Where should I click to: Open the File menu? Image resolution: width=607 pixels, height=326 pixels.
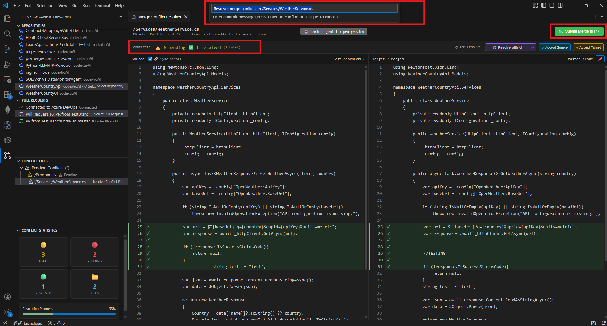(x=17, y=5)
